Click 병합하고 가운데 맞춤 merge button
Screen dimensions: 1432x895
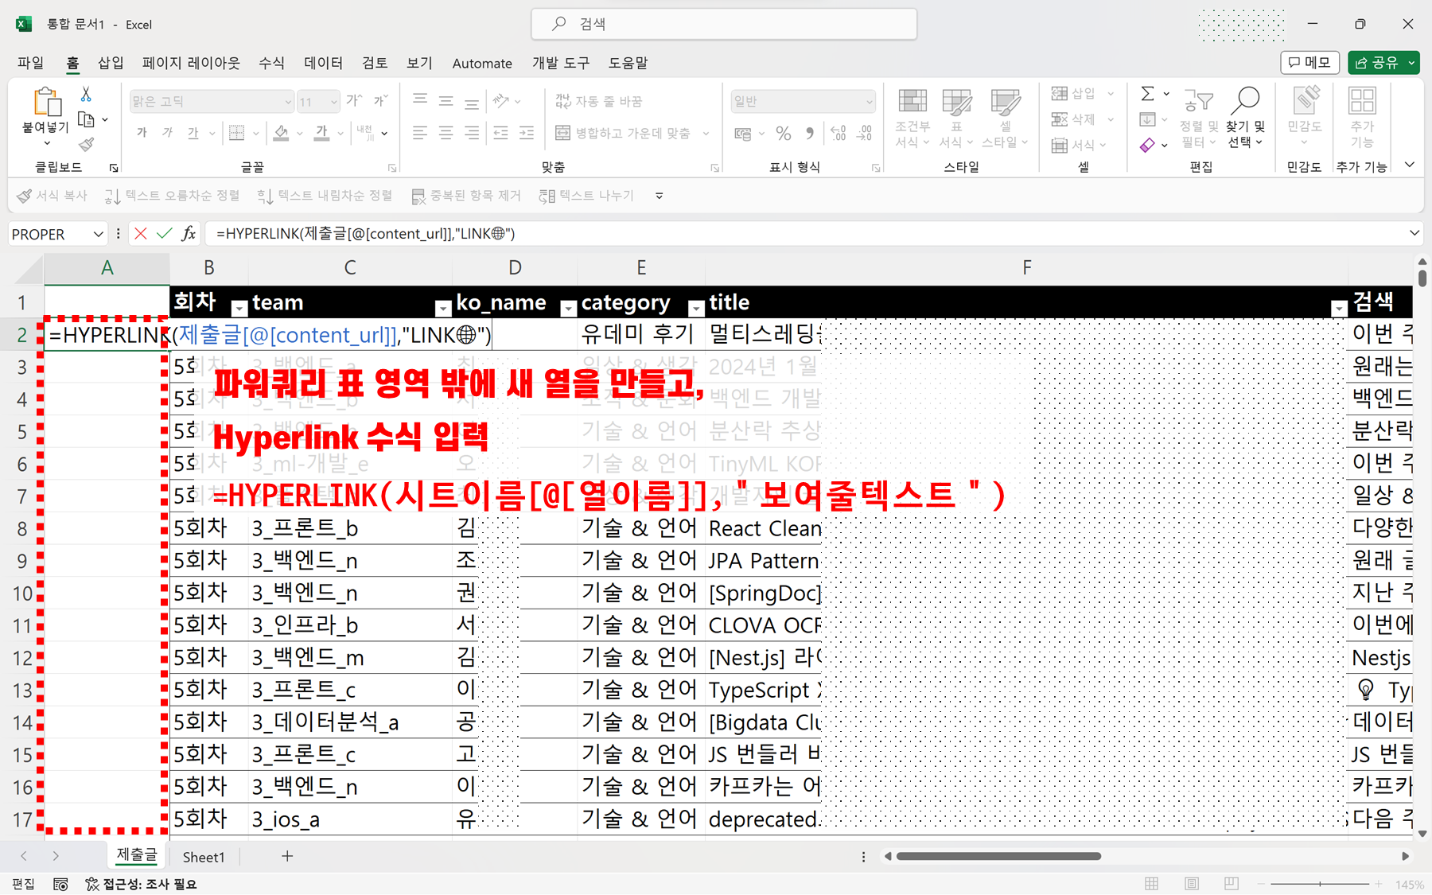click(623, 133)
